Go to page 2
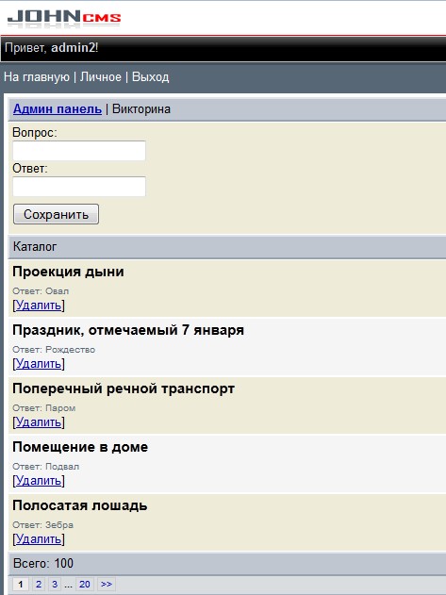The image size is (446, 595). 39,584
